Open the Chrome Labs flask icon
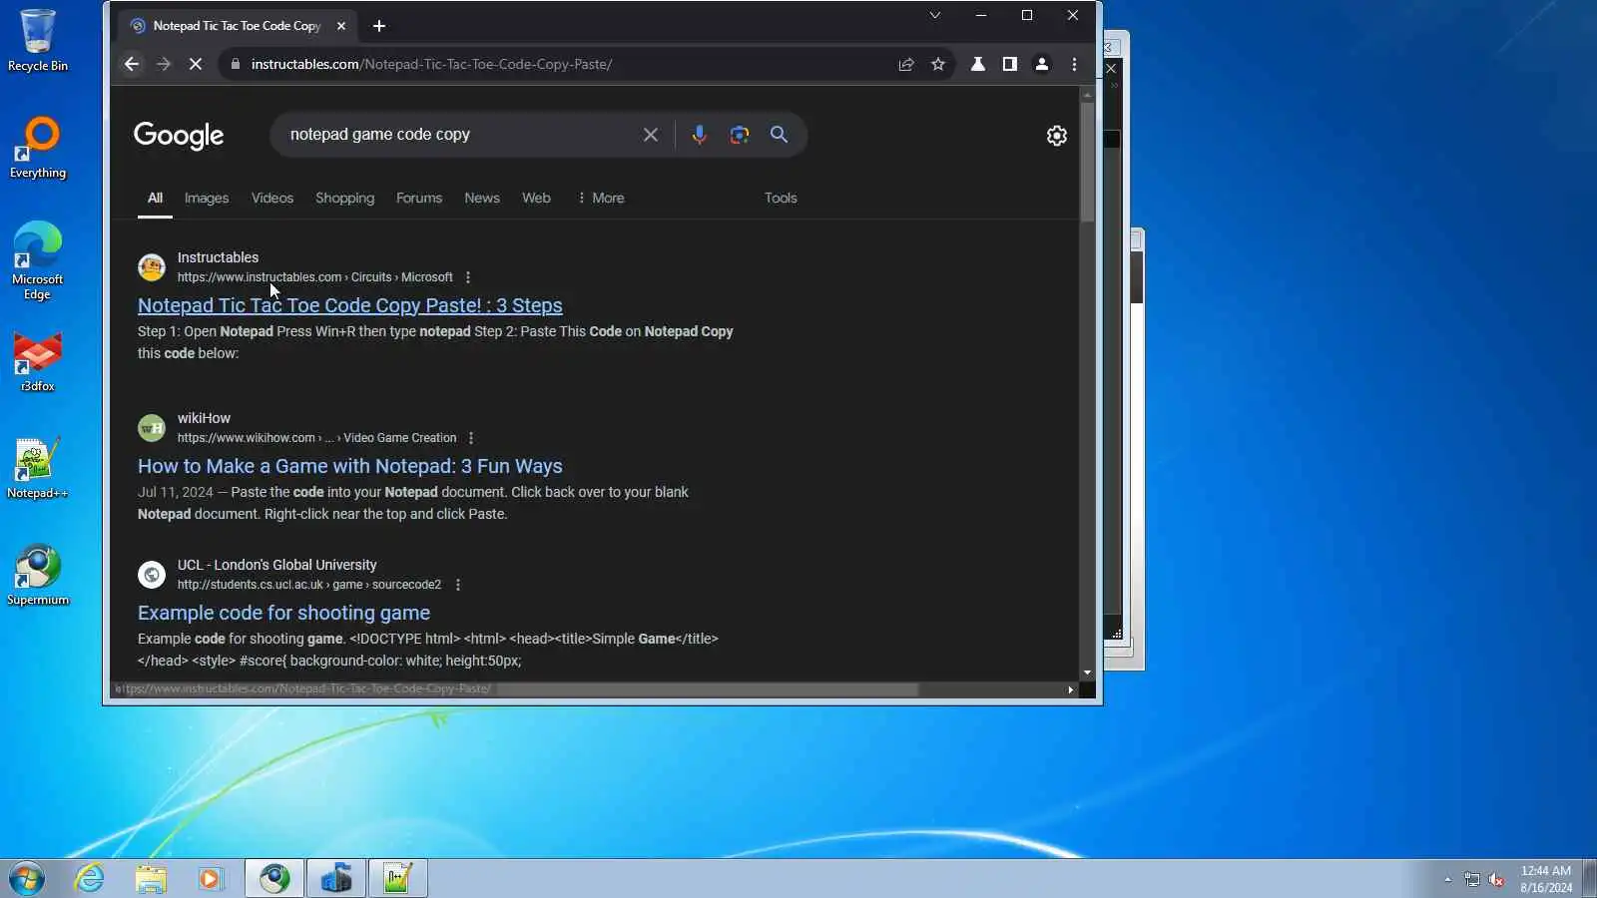Screen dimensions: 1597x898 (978, 64)
